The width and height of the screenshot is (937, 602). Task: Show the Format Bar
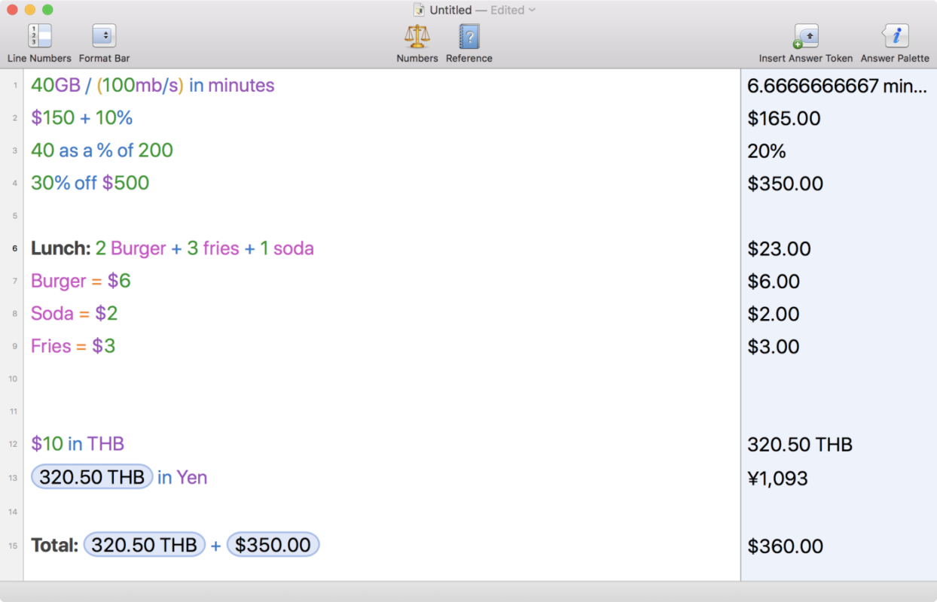(104, 36)
